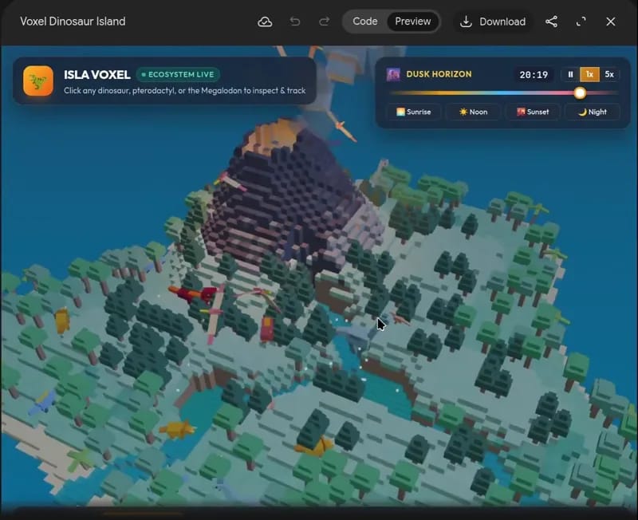
Task: Switch to the Preview tab
Action: [412, 22]
